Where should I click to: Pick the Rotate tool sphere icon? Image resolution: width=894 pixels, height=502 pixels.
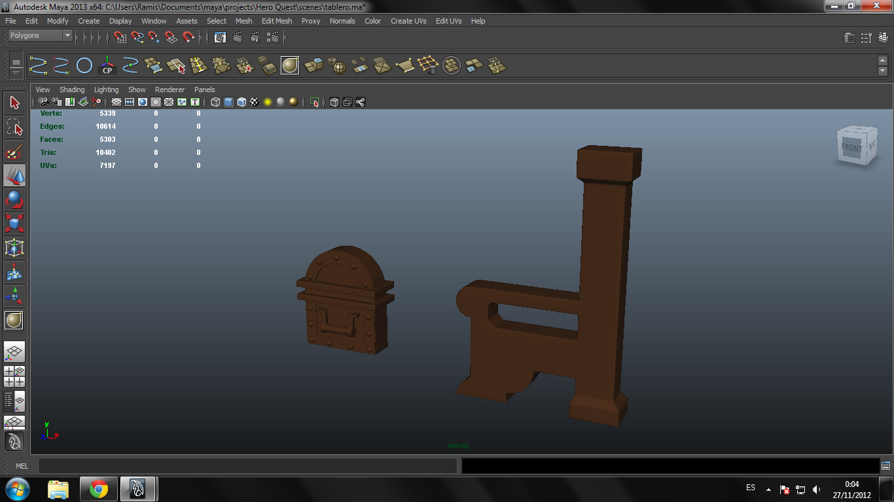point(14,199)
